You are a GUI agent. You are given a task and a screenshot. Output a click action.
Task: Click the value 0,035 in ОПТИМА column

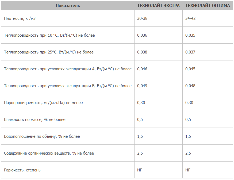190,35
